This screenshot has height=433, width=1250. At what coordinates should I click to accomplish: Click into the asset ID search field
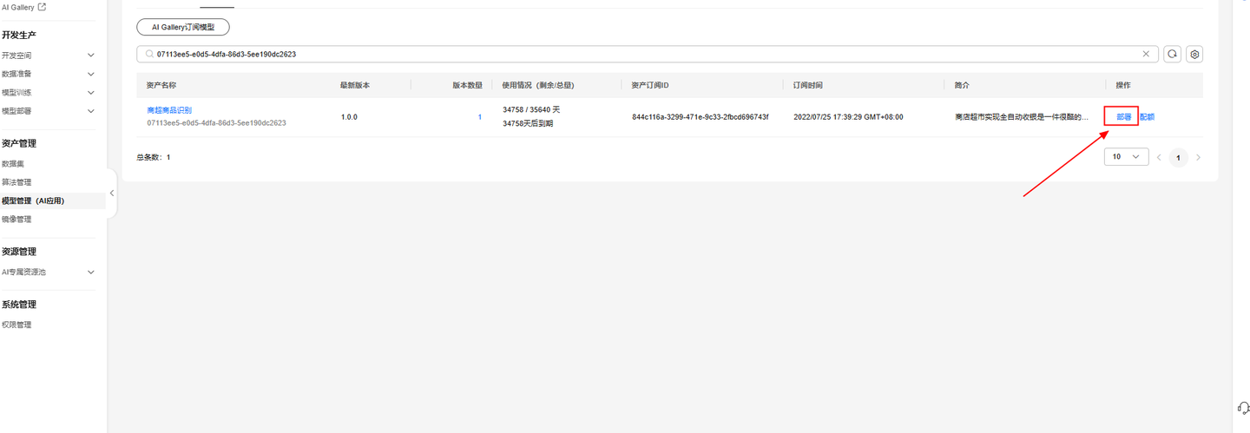click(x=647, y=54)
